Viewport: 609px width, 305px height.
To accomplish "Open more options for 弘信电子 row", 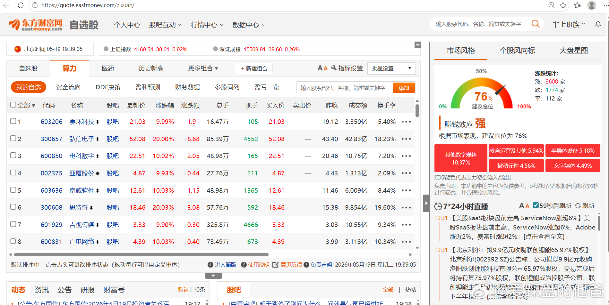I will click(x=406, y=139).
